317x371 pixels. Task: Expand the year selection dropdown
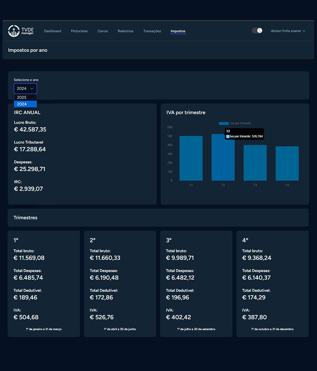coord(25,88)
